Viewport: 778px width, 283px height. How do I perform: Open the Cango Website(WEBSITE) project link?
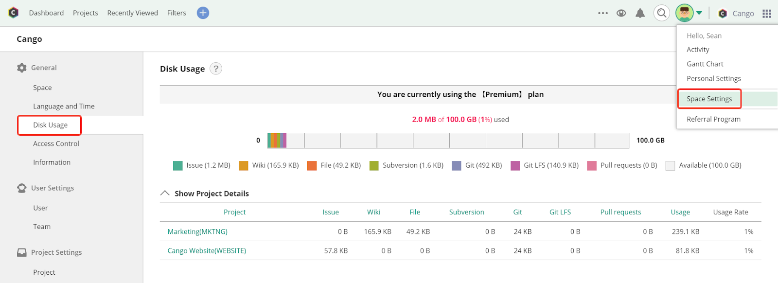pyautogui.click(x=207, y=250)
